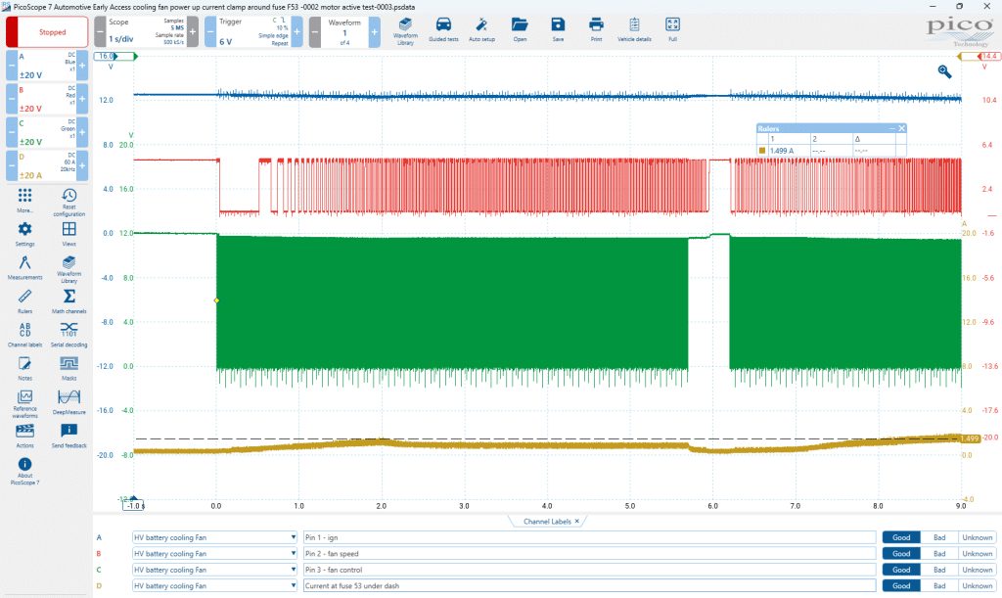Screen dimensions: 1002x598
Task: Click the red Stopped button
Action: pos(47,32)
